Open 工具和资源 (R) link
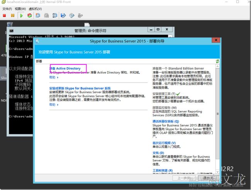The image size is (251, 190). click(163, 170)
